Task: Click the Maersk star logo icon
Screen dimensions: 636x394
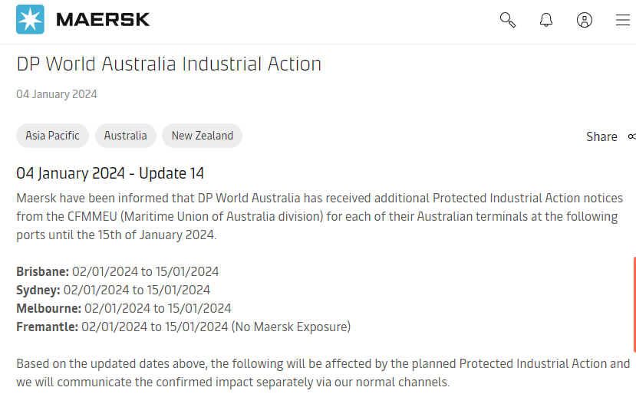Action: tap(30, 19)
